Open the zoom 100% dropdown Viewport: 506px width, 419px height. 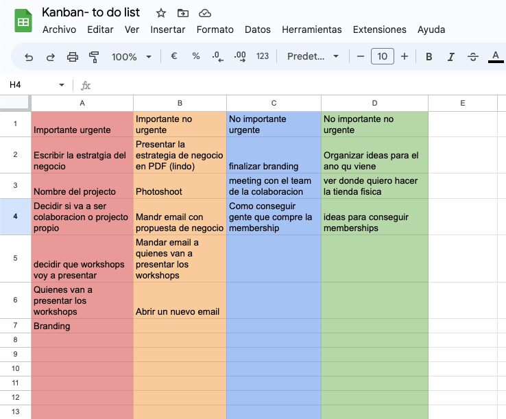132,57
